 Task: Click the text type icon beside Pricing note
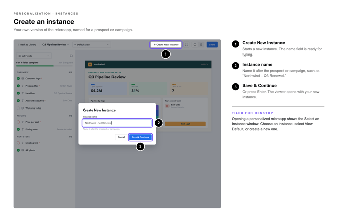click(x=22, y=129)
